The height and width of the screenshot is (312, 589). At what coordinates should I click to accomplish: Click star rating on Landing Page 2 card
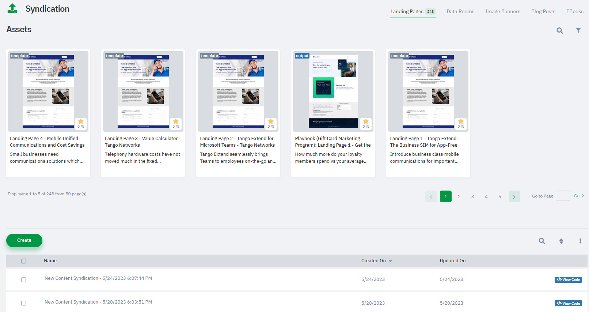pos(271,124)
